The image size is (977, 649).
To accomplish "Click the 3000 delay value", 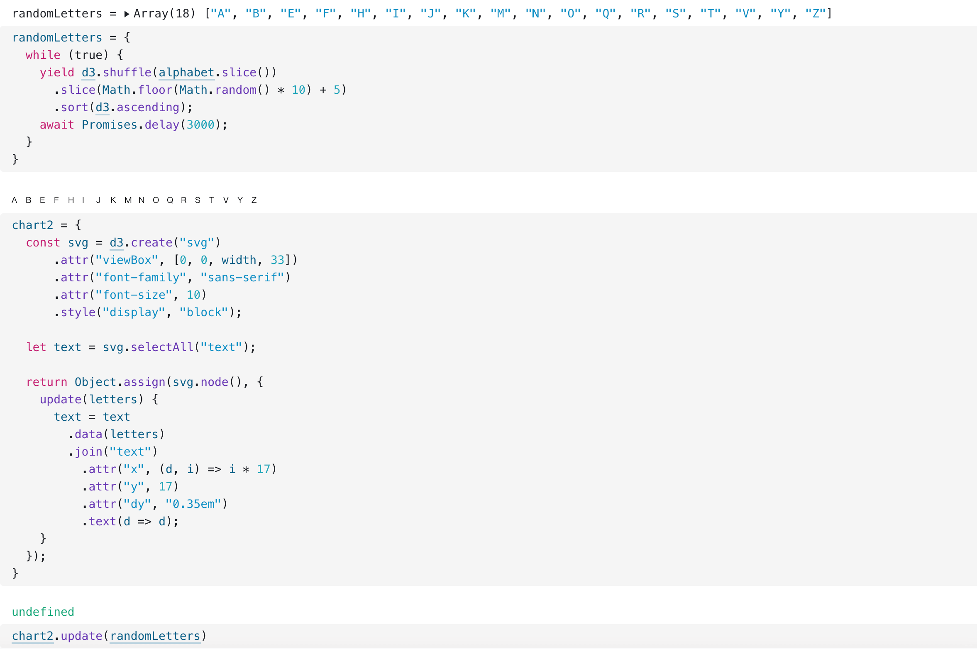I will coord(200,125).
